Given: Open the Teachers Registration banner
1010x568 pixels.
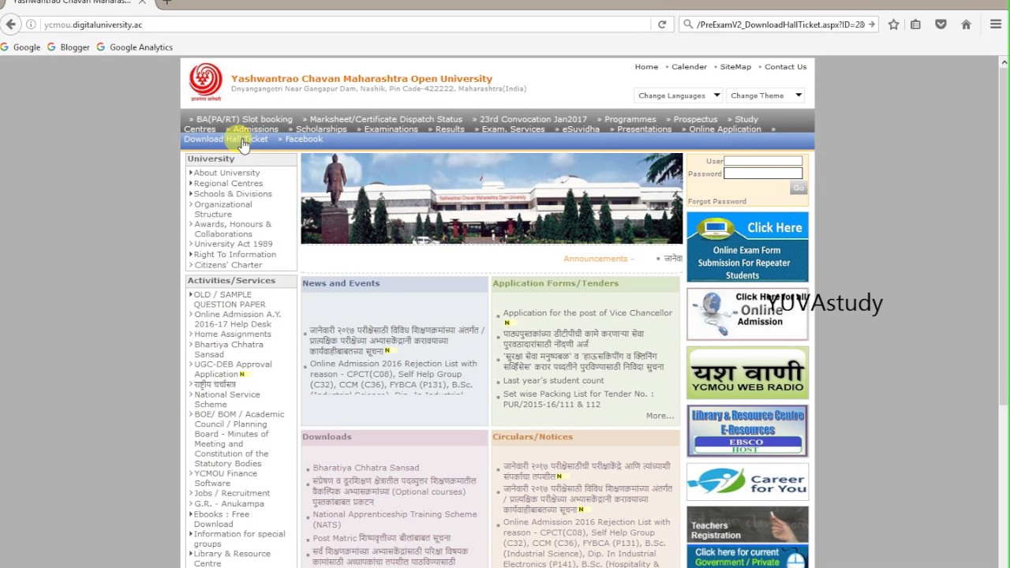Looking at the screenshot, I should [x=747, y=525].
